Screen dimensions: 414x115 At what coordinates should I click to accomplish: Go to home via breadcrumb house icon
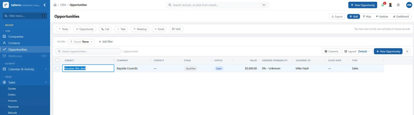coord(55,5)
